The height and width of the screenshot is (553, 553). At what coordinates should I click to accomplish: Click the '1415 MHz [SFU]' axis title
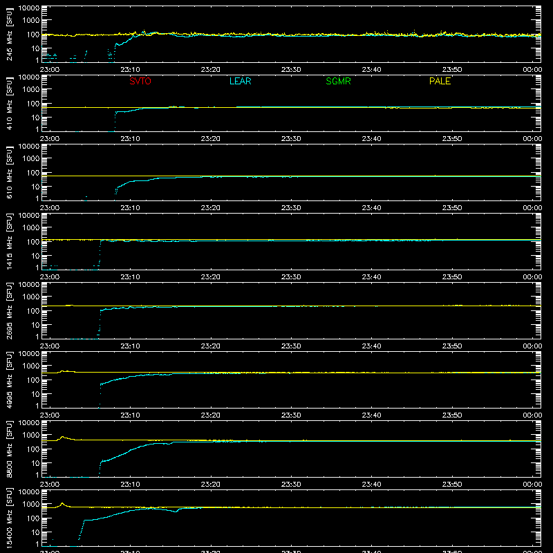tap(10, 242)
